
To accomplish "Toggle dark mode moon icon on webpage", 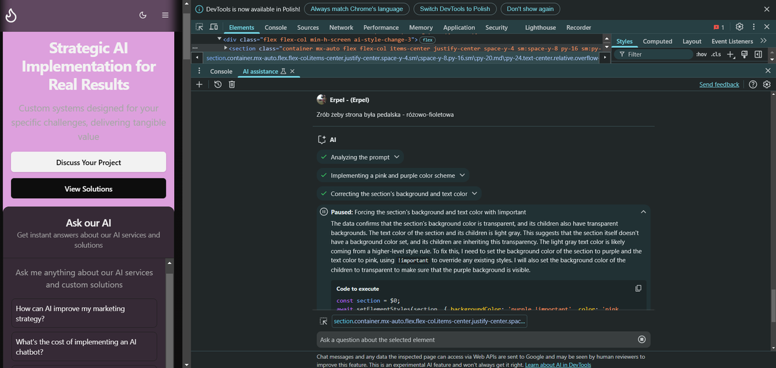I will 143,15.
